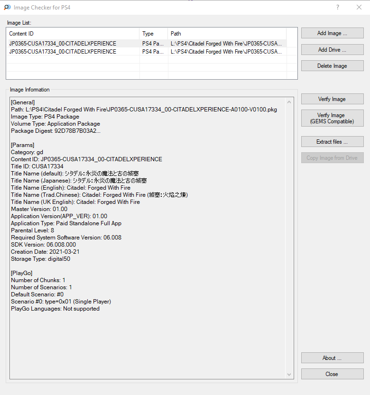The height and width of the screenshot is (395, 370).
Task: Click Storage Type: digital50 line
Action: [x=41, y=259]
